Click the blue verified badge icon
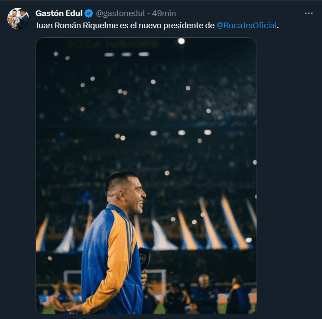322x319 pixels. [88, 13]
